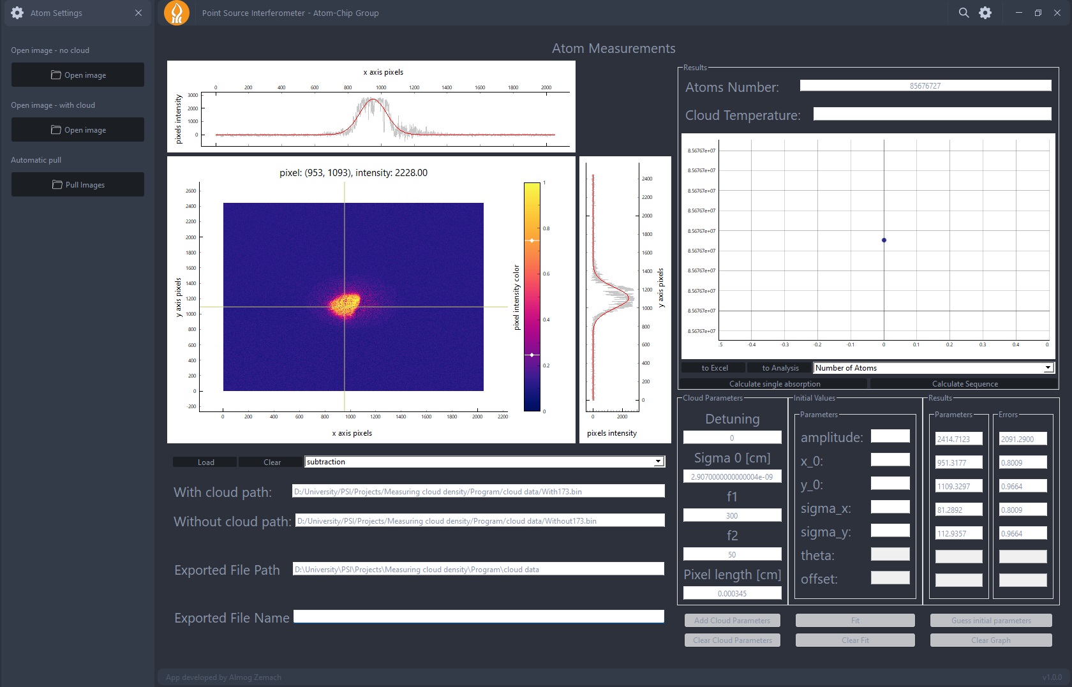Click the Atom Settings gear icon
The width and height of the screenshot is (1072, 687).
point(17,13)
